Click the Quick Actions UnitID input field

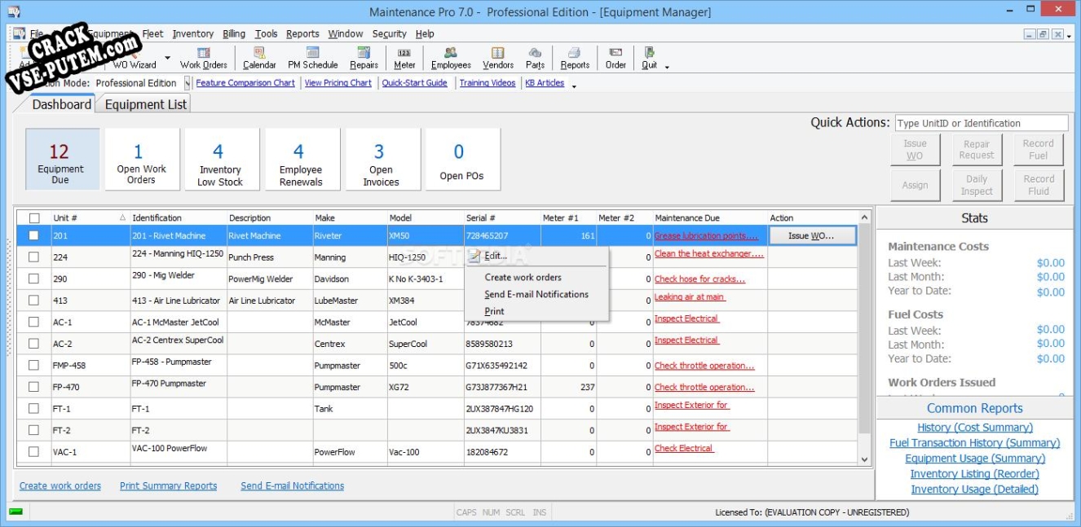tap(981, 124)
